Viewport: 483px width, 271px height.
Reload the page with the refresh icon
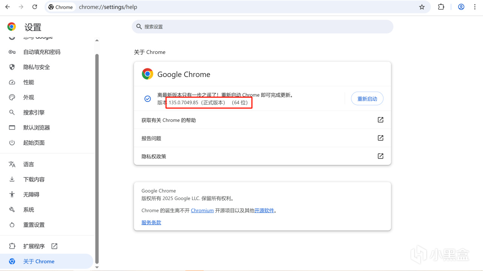click(35, 7)
